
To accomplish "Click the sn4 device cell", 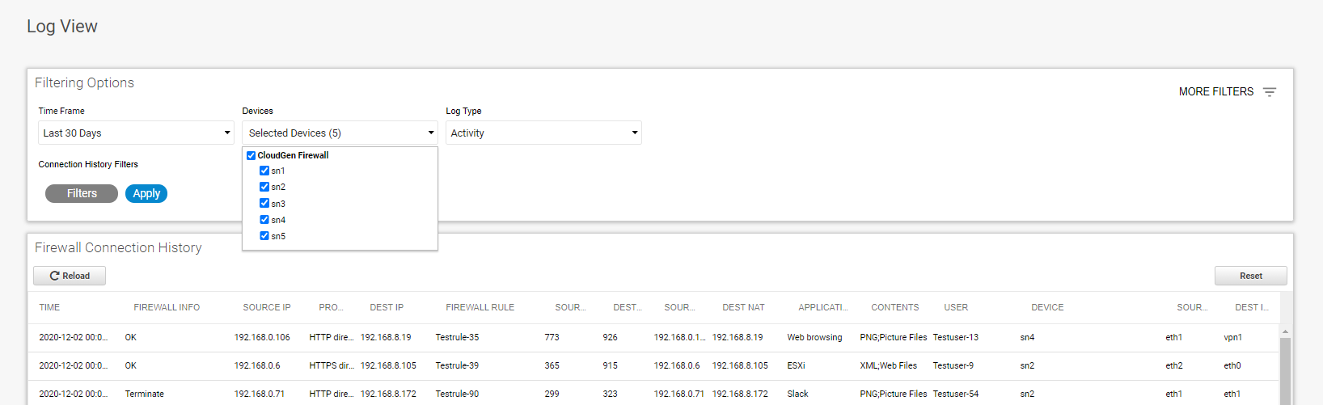I will click(1027, 337).
